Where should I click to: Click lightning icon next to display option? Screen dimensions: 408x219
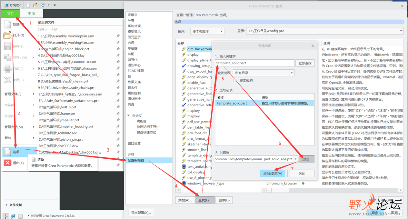click(184, 55)
